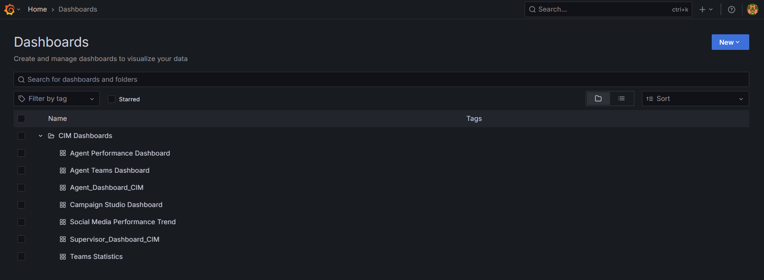The height and width of the screenshot is (280, 764).
Task: Open the Filter by tag dropdown
Action: coord(56,99)
